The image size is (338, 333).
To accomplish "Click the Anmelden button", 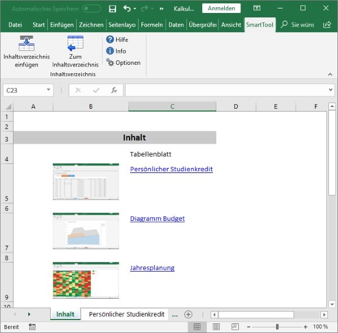I will coord(221,8).
